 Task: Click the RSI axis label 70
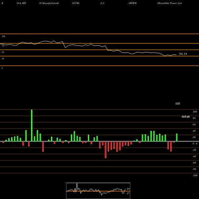point(3,46)
